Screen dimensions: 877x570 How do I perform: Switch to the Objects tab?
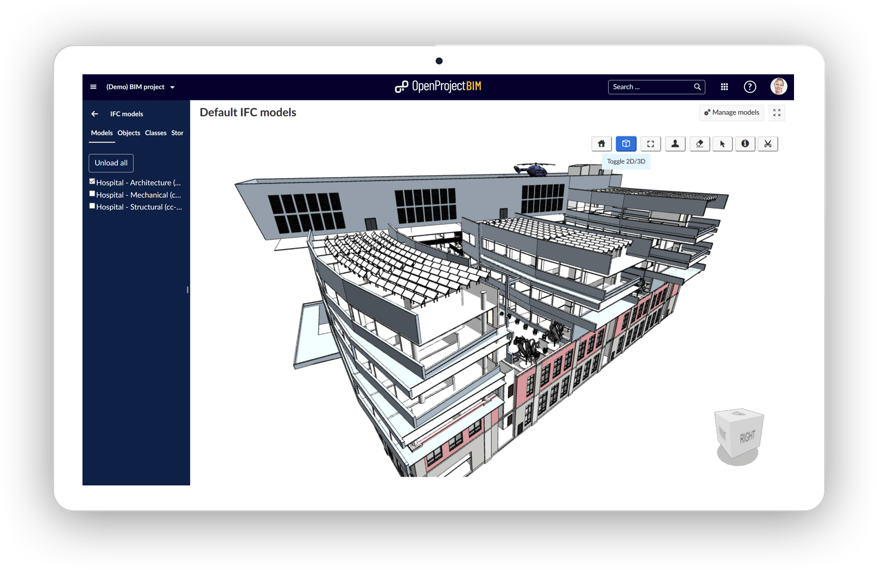pos(129,133)
